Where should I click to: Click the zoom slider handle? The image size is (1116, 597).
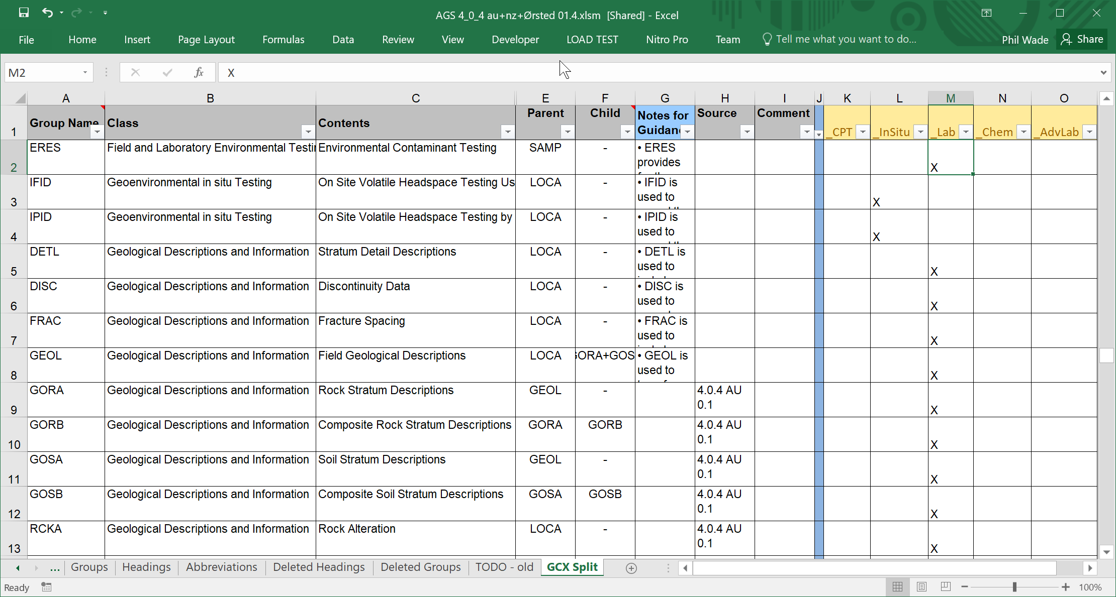point(1014,587)
